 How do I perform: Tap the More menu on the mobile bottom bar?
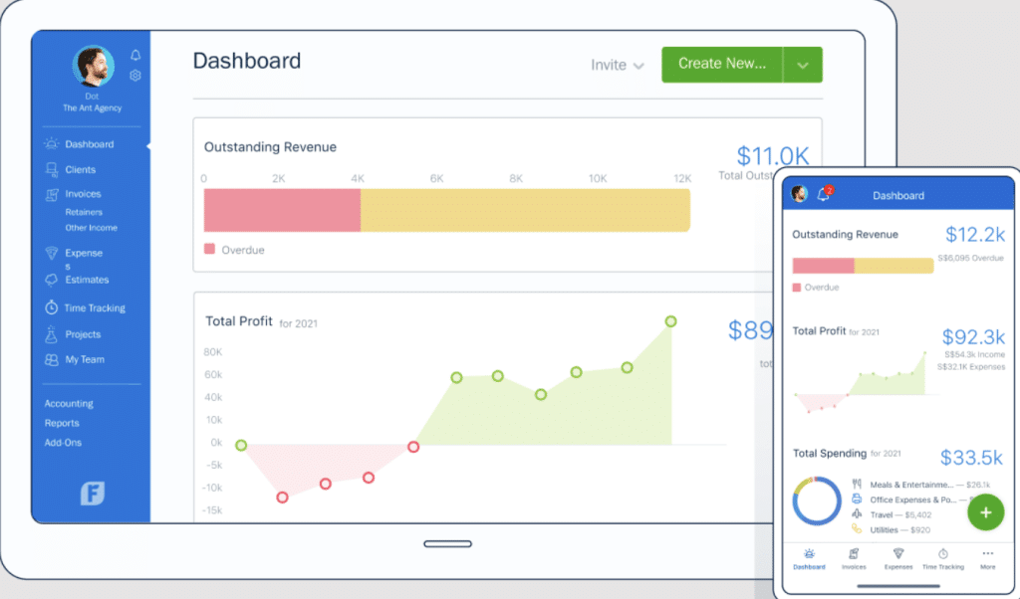tap(987, 557)
